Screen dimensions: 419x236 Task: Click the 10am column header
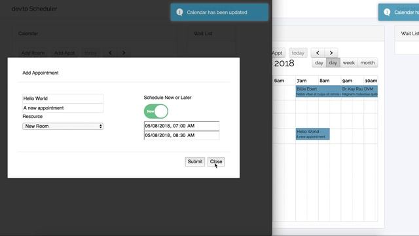(x=371, y=81)
